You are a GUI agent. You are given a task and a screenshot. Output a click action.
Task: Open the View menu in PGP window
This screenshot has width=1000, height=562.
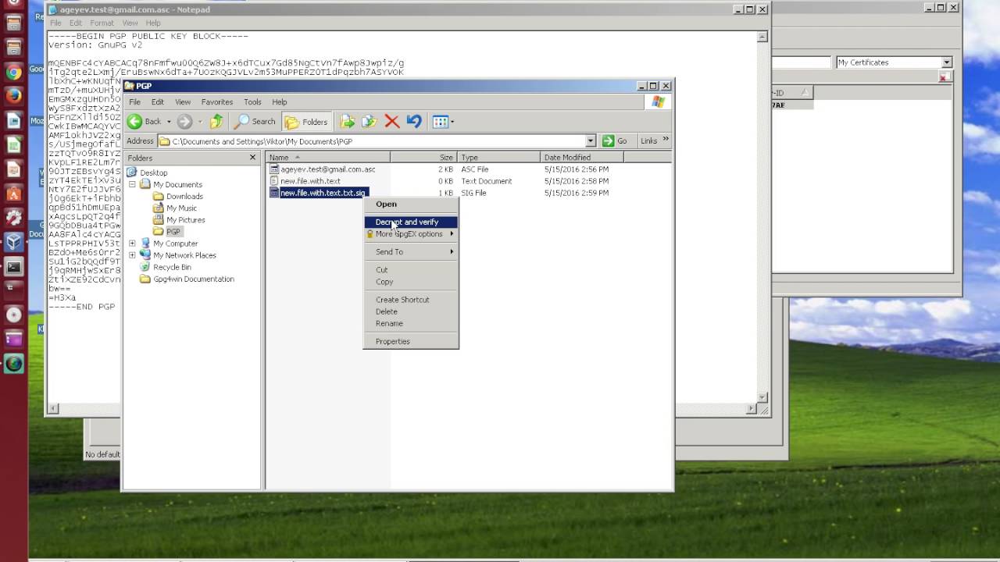(x=183, y=102)
